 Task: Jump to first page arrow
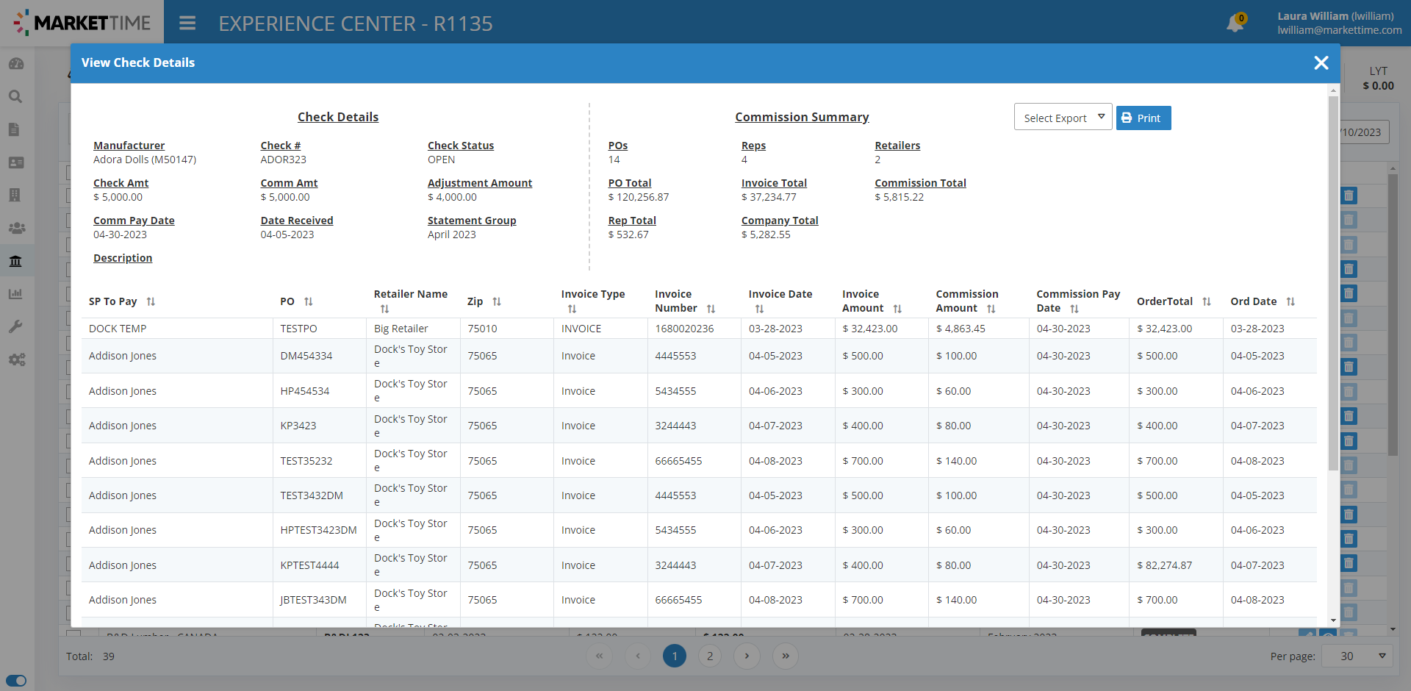(x=598, y=656)
